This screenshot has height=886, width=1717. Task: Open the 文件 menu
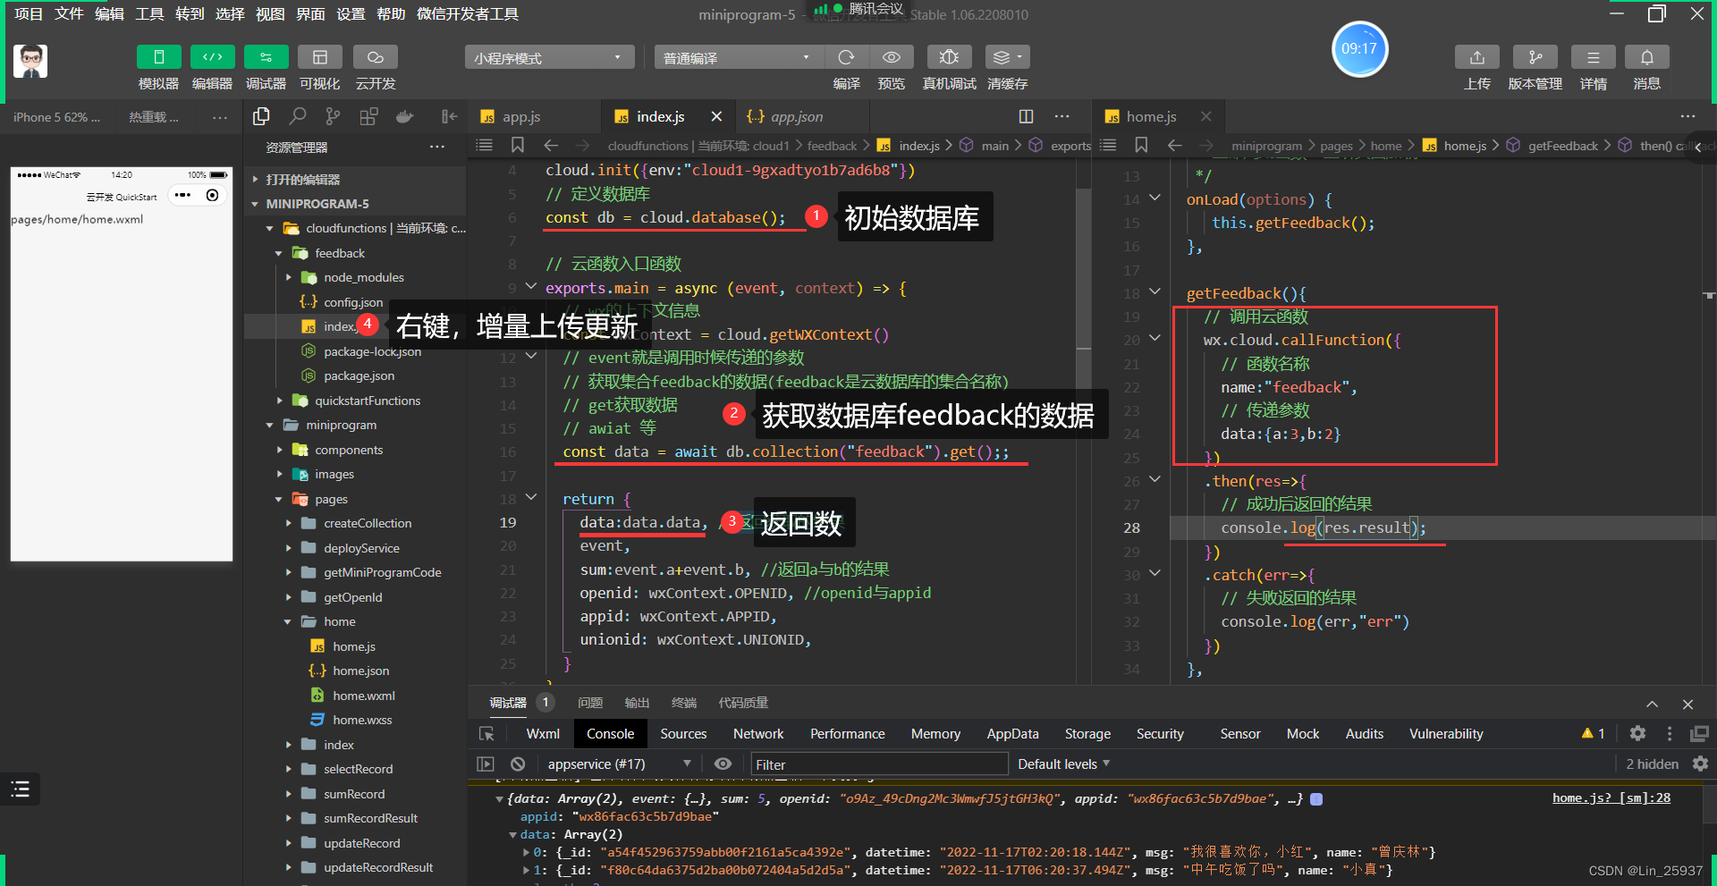point(69,14)
